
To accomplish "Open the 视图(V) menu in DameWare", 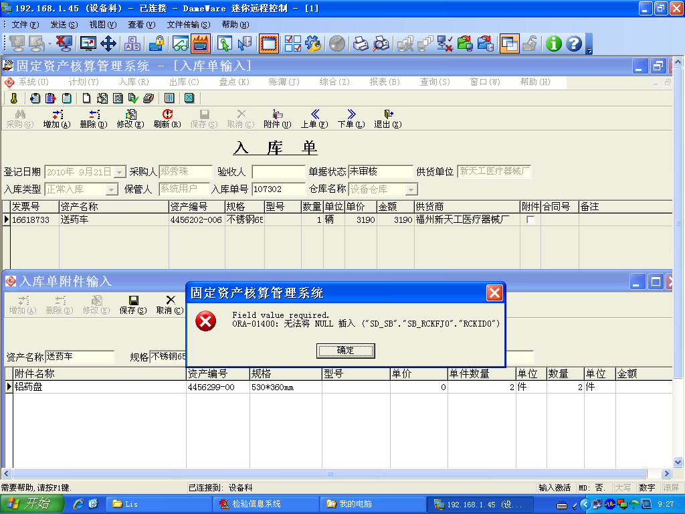I will [103, 25].
